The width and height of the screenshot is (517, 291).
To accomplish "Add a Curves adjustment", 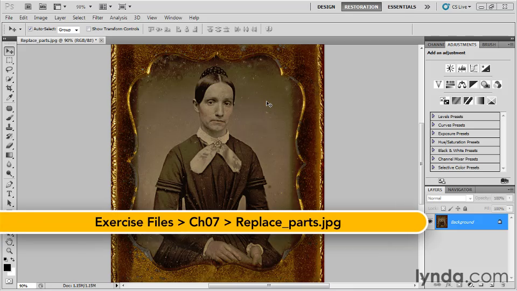I will pyautogui.click(x=474, y=68).
